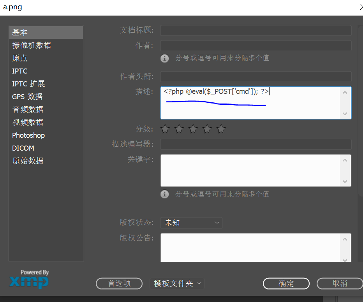Set rating to five stars

coord(221,129)
